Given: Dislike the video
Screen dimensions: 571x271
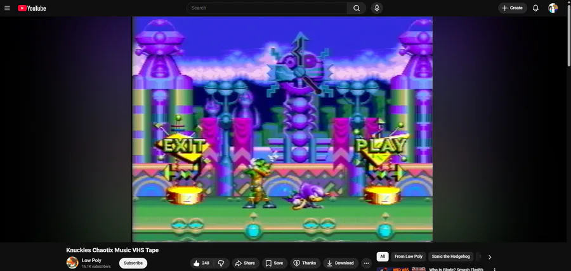Looking at the screenshot, I should point(221,263).
